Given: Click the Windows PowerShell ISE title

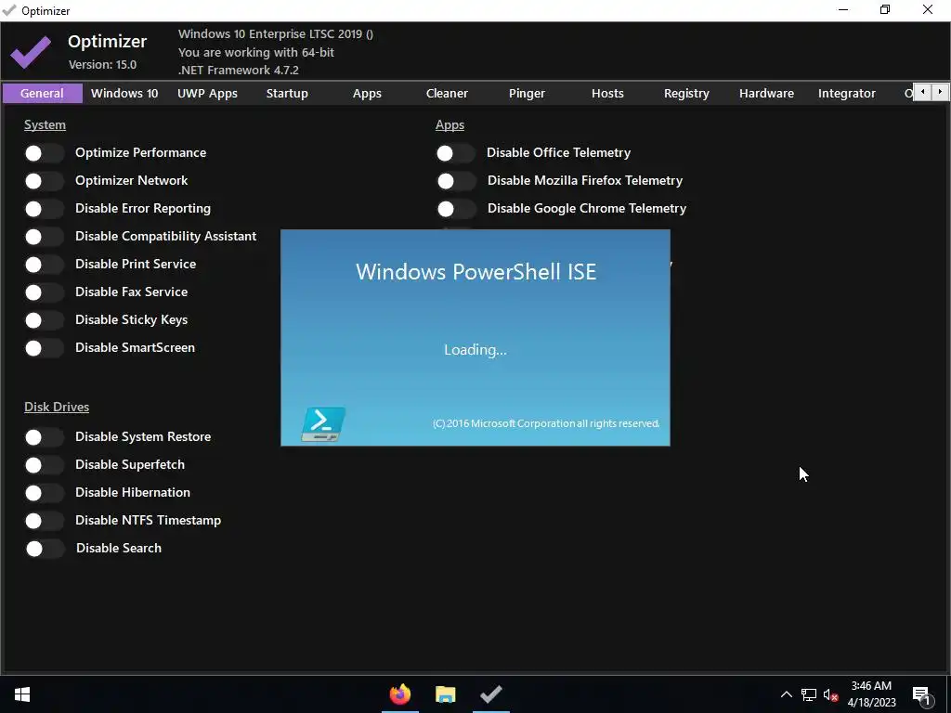Looking at the screenshot, I should click(x=476, y=272).
